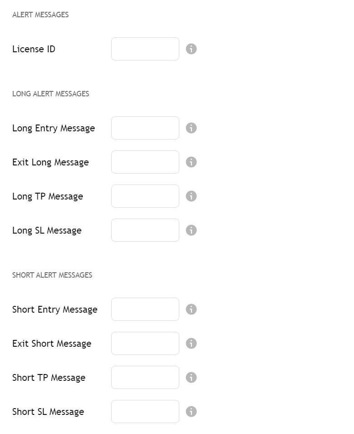Click the ALERT MESSAGES section header

click(x=40, y=15)
